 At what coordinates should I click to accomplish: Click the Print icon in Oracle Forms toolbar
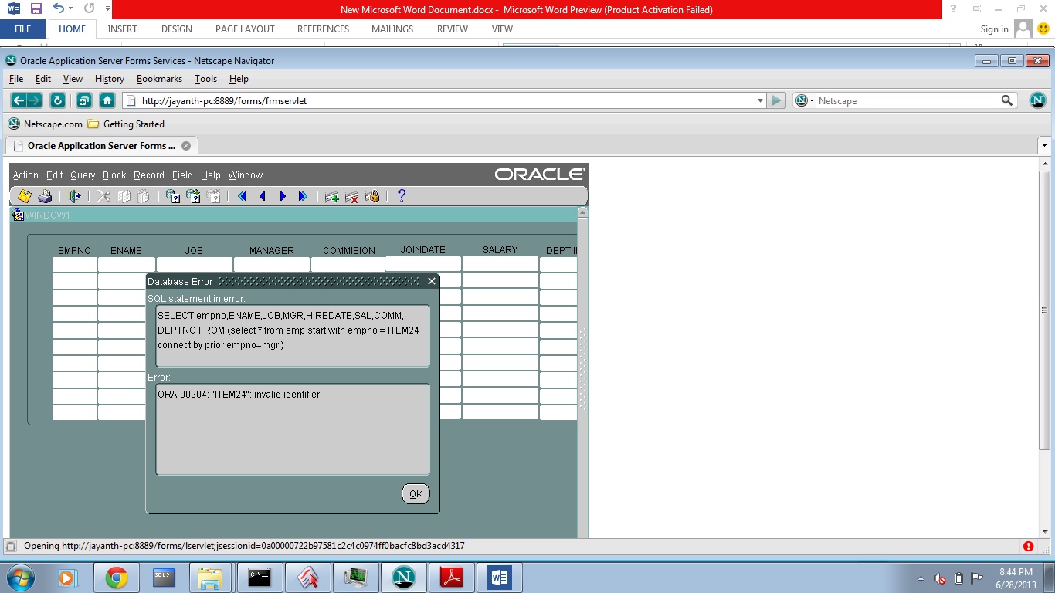[45, 196]
